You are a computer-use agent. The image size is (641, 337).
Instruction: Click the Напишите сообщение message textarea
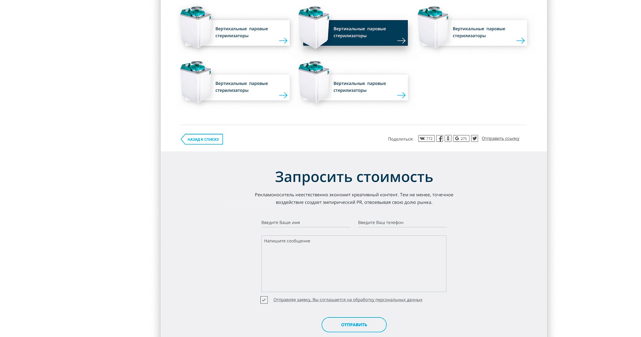(x=354, y=264)
